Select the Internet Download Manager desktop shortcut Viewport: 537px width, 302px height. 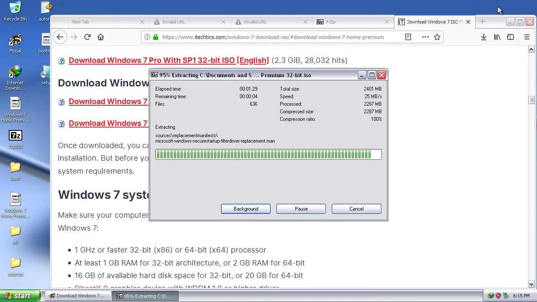click(15, 78)
